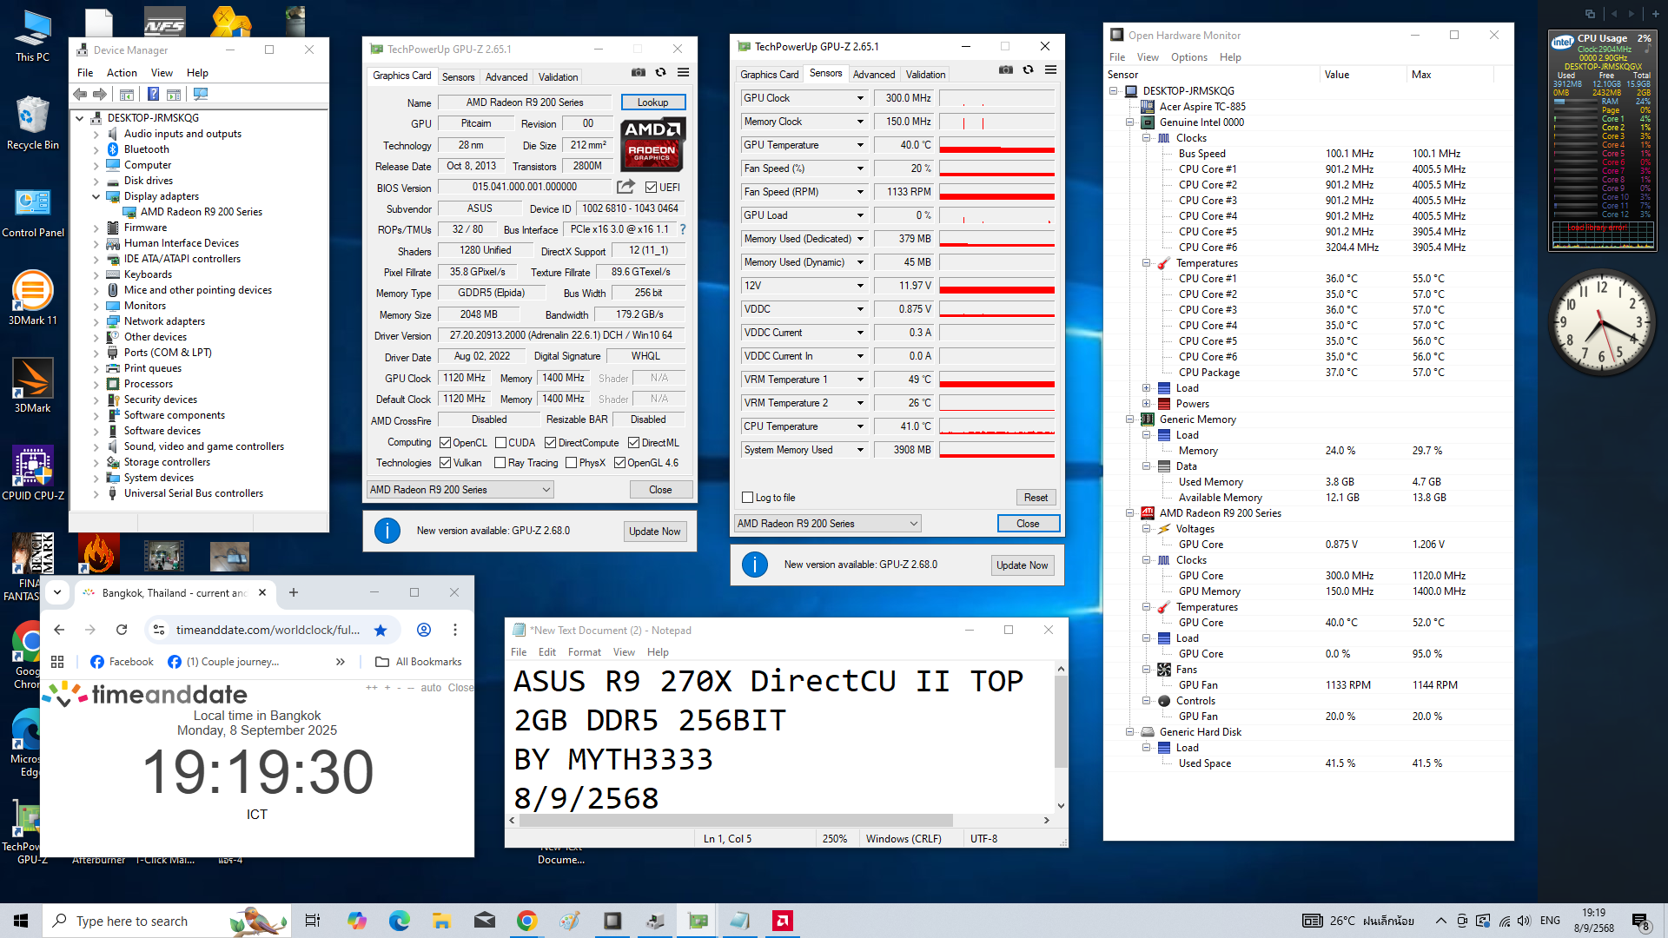1668x938 pixels.
Task: Collapse AMD Radeon R9 200 Series node
Action: coord(1130,513)
